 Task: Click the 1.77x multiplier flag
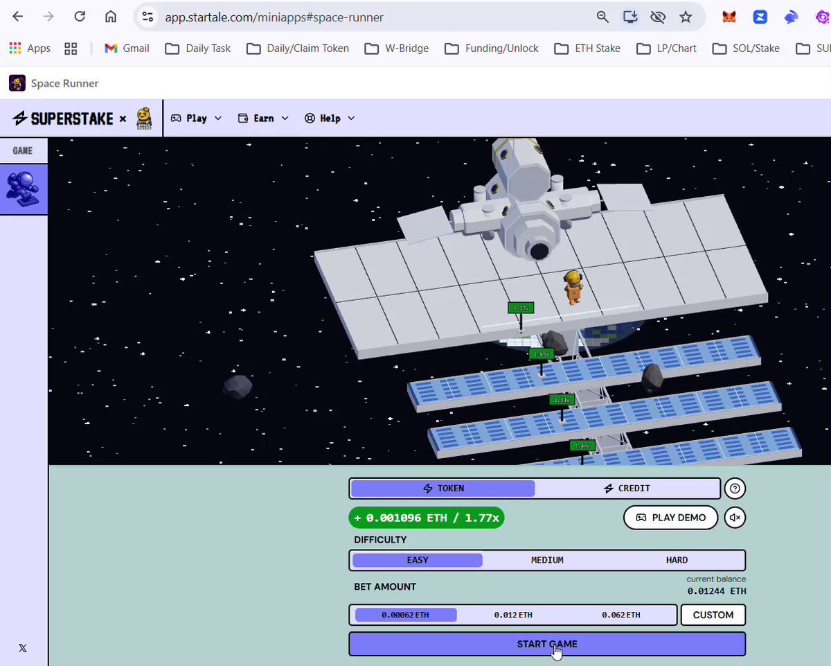(521, 308)
